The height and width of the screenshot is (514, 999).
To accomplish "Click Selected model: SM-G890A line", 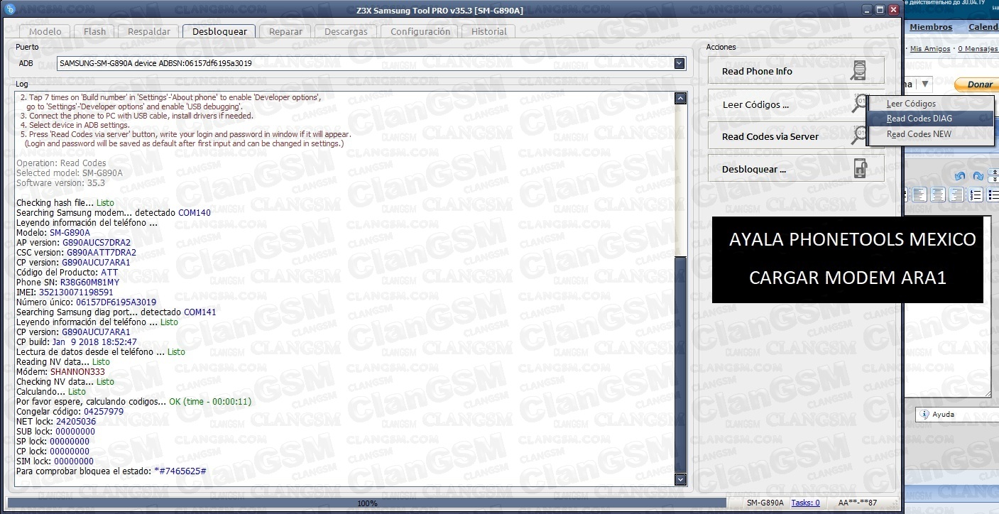I will [69, 173].
